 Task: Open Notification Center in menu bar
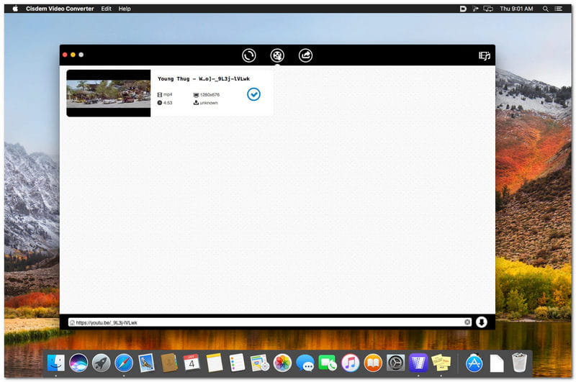pyautogui.click(x=559, y=9)
